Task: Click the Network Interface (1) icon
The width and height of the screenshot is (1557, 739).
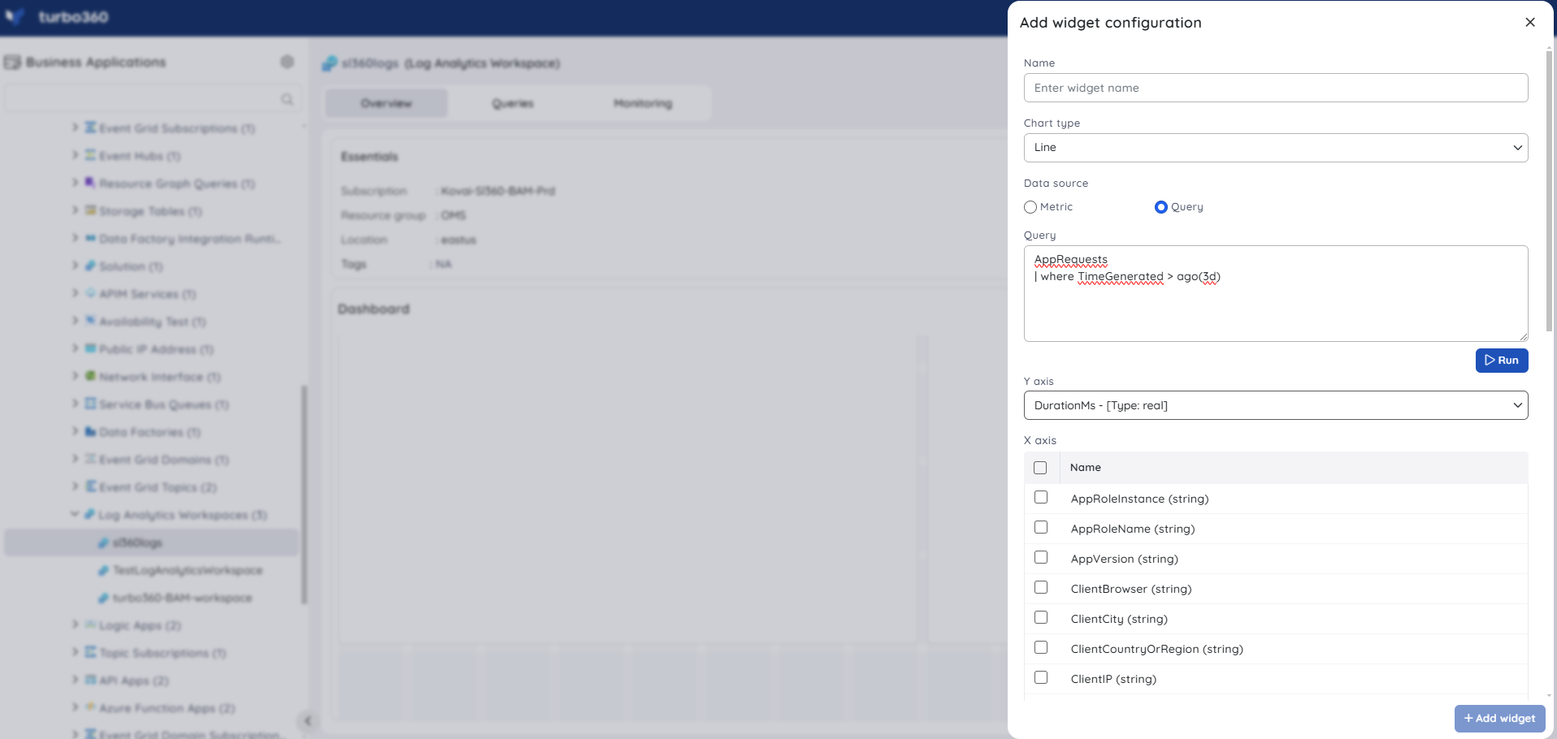Action: coord(90,376)
